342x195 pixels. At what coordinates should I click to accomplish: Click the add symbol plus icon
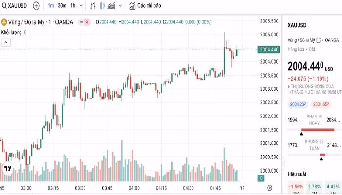click(36, 6)
